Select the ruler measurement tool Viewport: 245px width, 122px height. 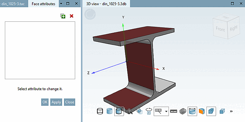pyautogui.click(x=173, y=111)
